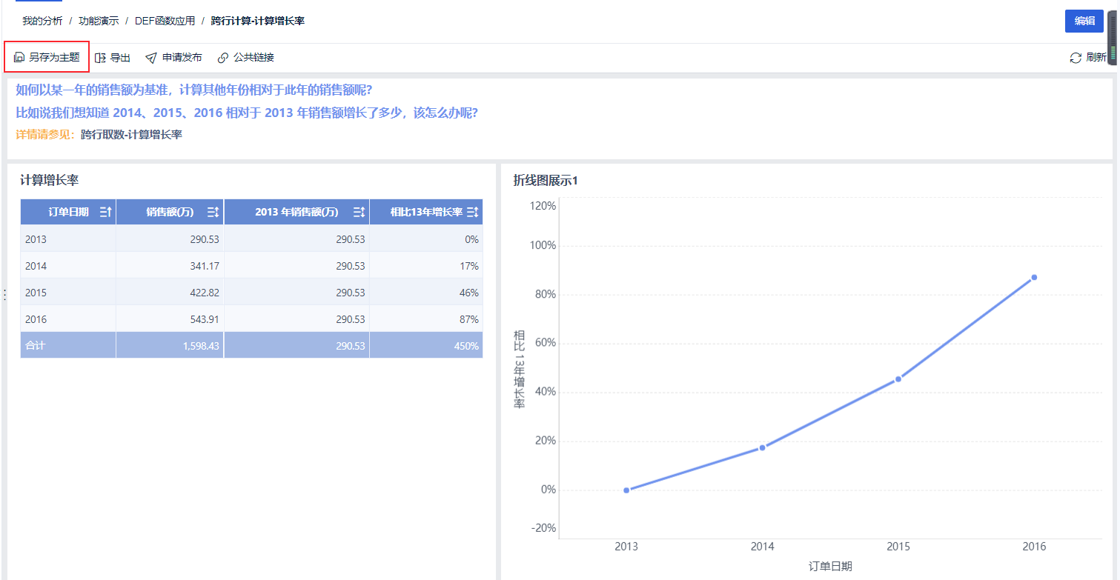Click the 申请发布 paper plane icon
Viewport: 1120px width, 580px height.
(151, 57)
